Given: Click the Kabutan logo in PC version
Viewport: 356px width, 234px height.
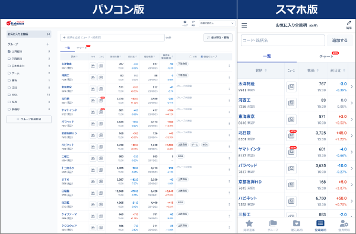Looking at the screenshot, I should (x=15, y=23).
